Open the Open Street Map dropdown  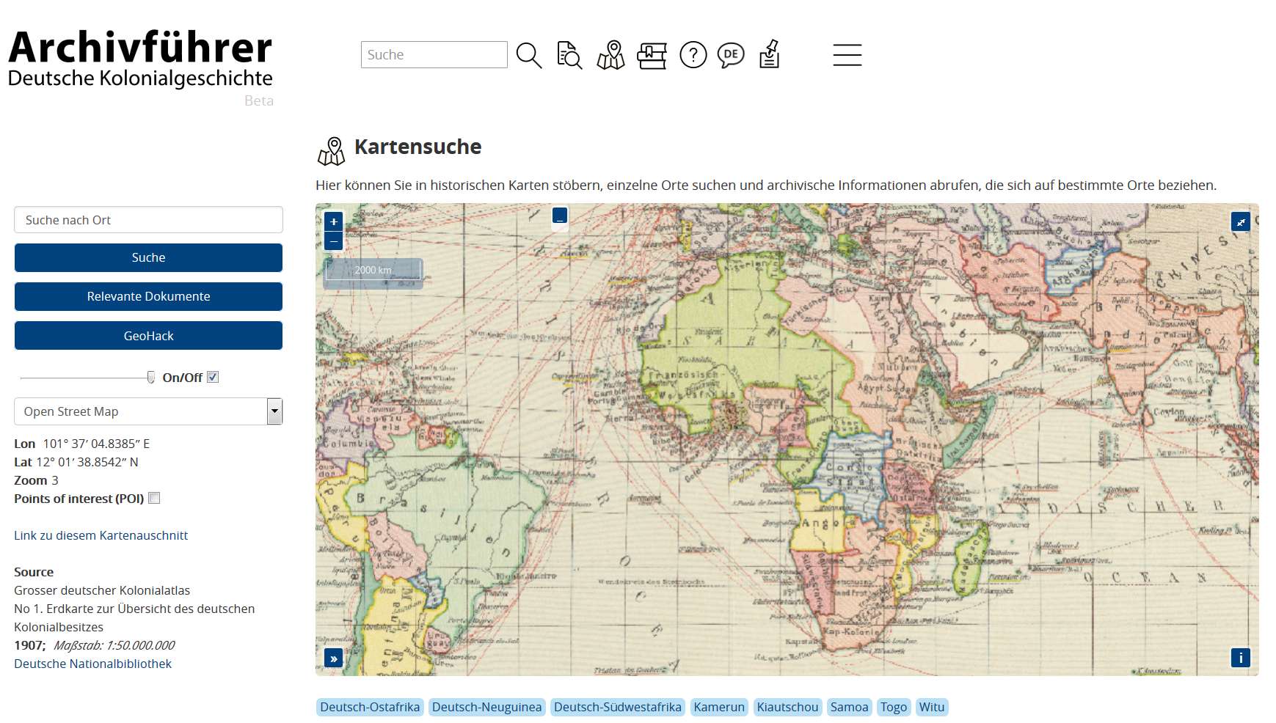[148, 411]
